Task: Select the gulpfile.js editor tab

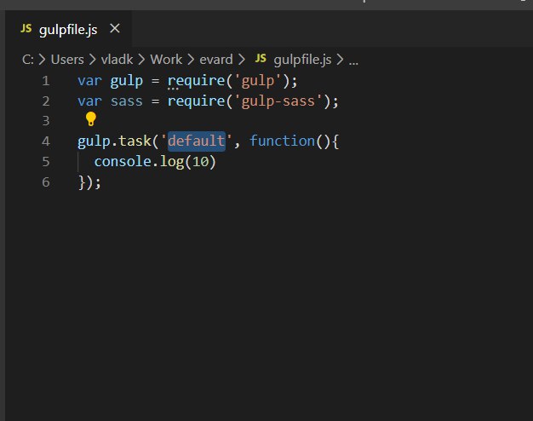Action: click(x=68, y=29)
